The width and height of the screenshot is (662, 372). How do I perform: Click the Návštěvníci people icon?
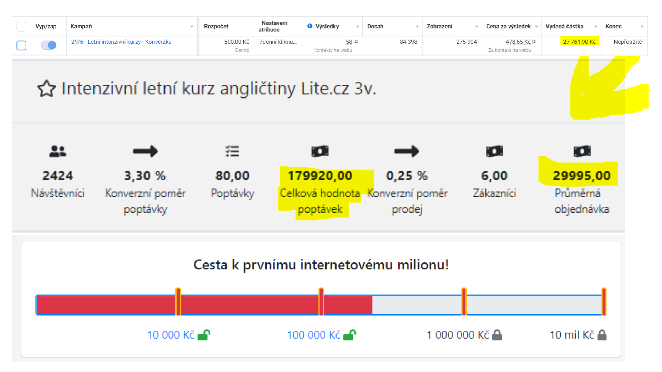tap(58, 151)
